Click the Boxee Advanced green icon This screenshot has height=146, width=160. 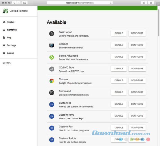pos(52,57)
